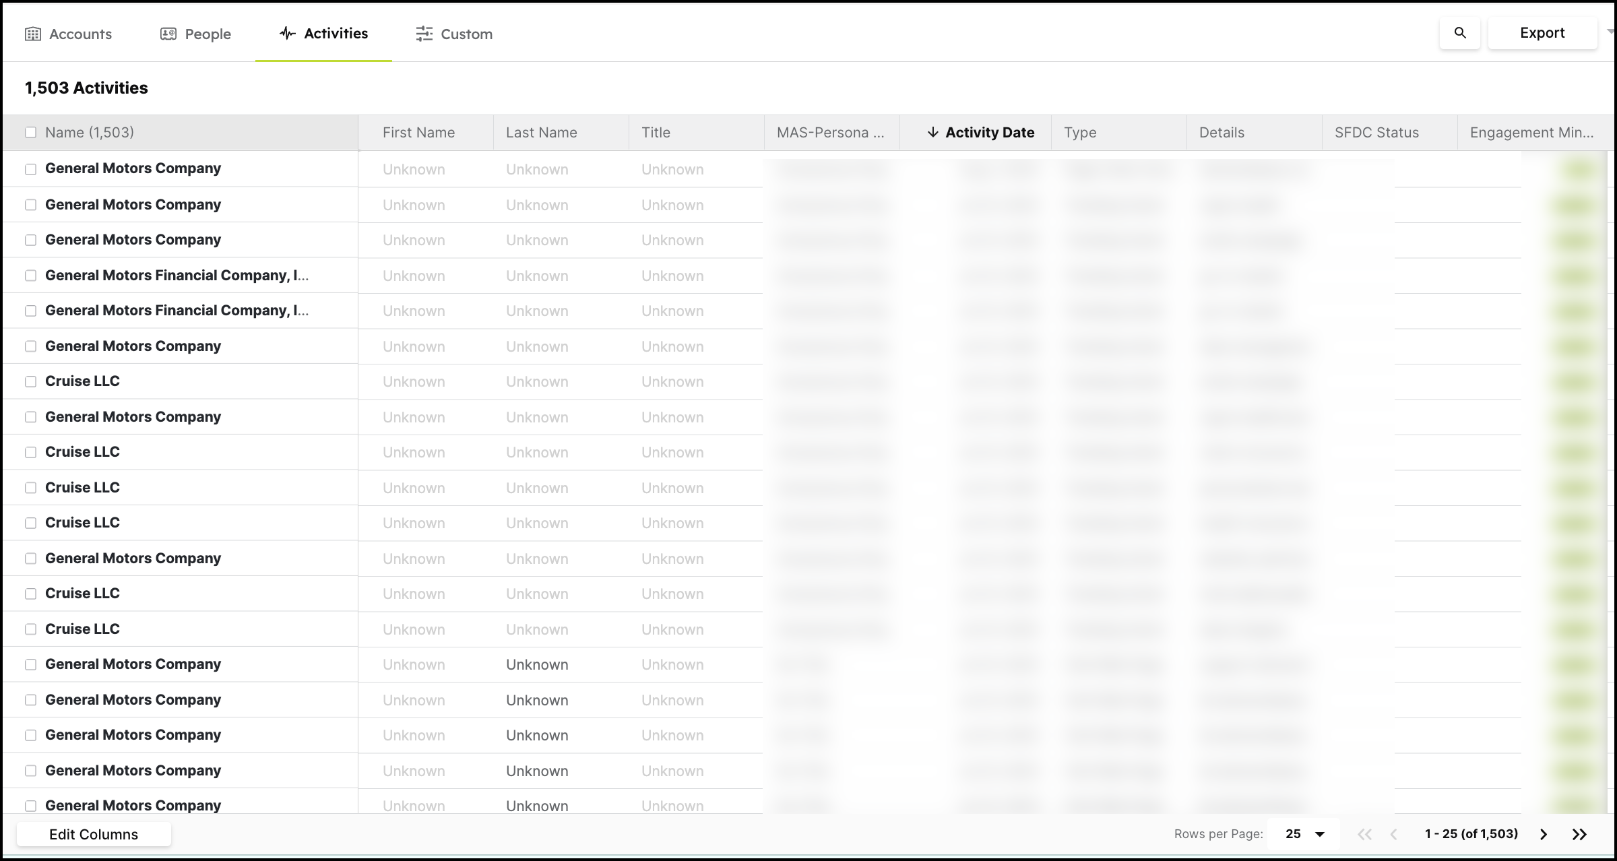Click the Activity Date sort arrow icon
This screenshot has height=861, width=1617.
pyautogui.click(x=932, y=133)
